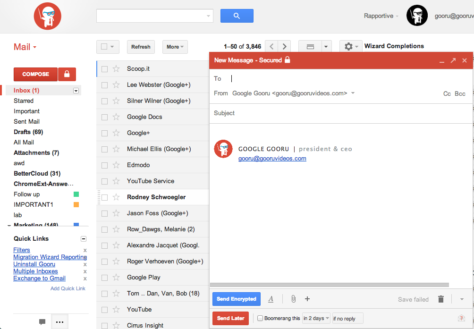Check the Jason Foss message checkbox
Screen dimensions: 474x329
105,214
